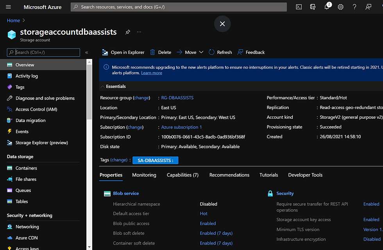Focus the global search resources box
The height and width of the screenshot is (250, 383).
(179, 7)
